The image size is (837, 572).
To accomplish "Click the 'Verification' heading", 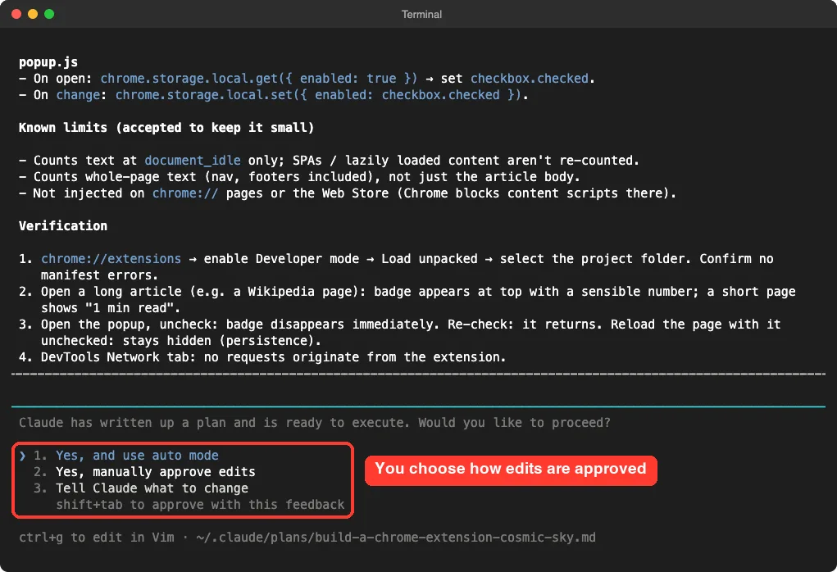I will (63, 225).
